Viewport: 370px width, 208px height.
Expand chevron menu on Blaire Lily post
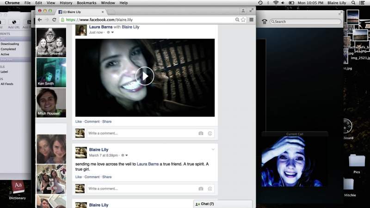[x=213, y=149]
